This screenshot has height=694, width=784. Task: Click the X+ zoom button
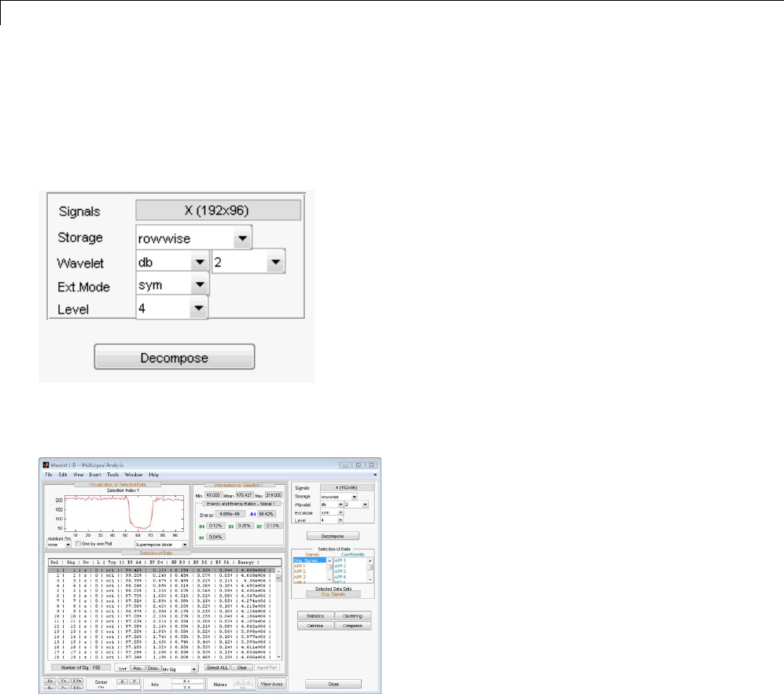point(50,681)
